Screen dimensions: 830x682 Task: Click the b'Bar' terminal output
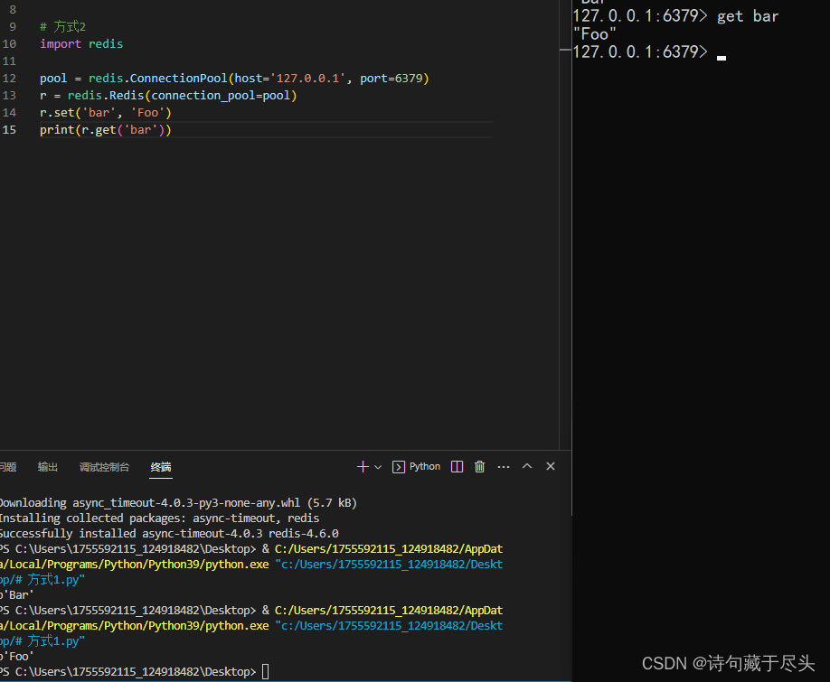click(17, 595)
